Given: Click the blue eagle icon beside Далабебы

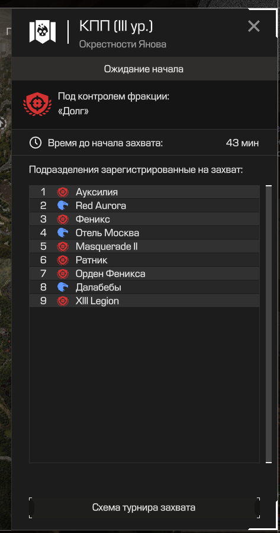Looking at the screenshot, I should (x=63, y=288).
